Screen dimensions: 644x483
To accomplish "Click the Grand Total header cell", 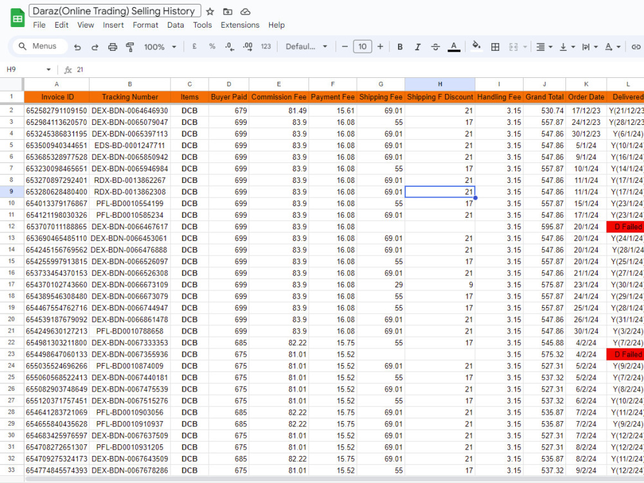I will point(544,97).
